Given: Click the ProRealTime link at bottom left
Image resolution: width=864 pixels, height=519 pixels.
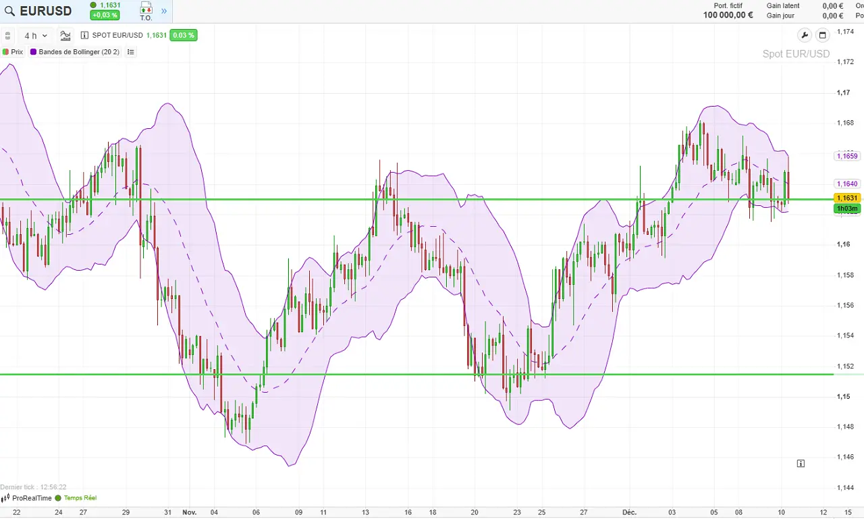Looking at the screenshot, I should point(31,498).
